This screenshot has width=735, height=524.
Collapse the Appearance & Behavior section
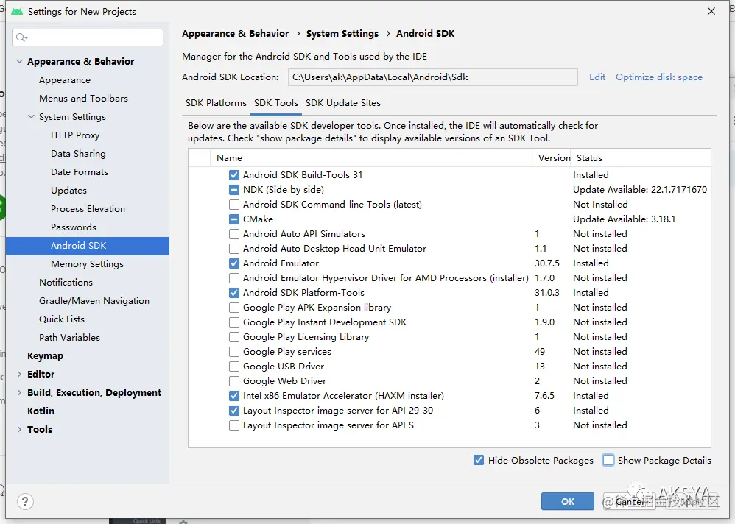click(x=19, y=62)
